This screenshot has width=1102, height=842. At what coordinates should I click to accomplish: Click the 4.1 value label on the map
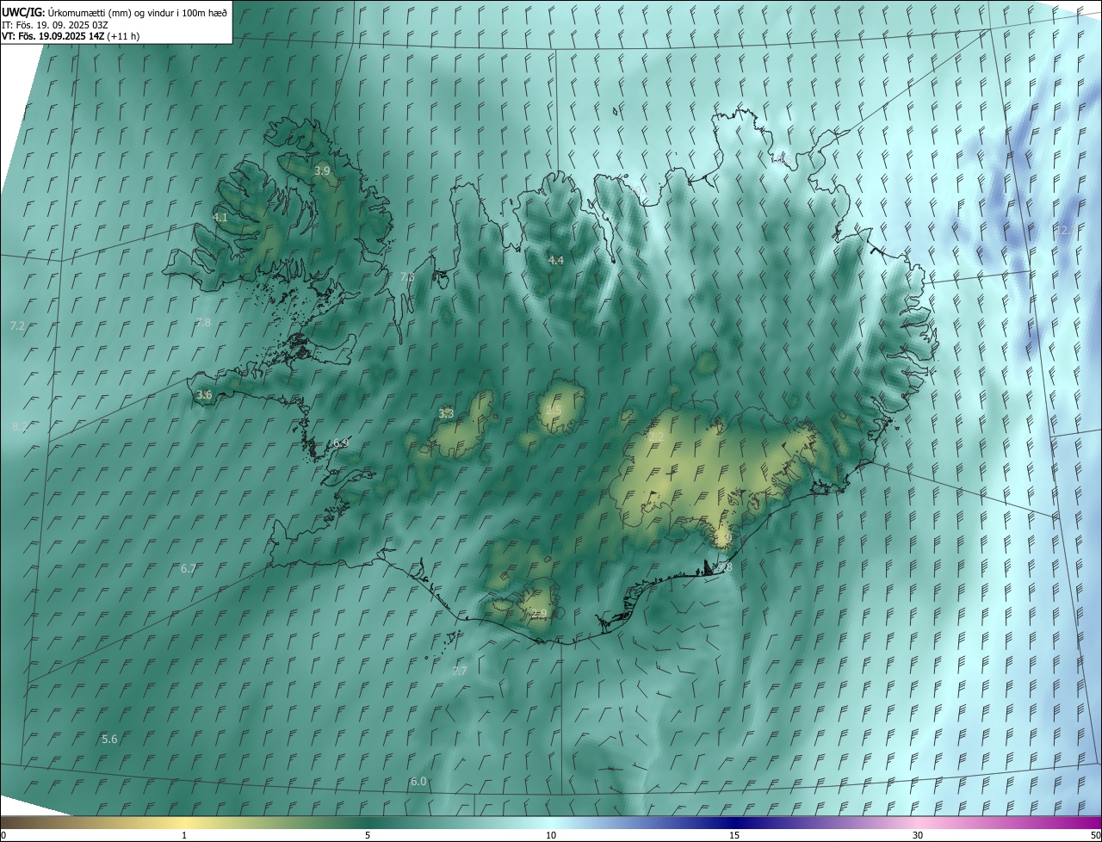(220, 218)
